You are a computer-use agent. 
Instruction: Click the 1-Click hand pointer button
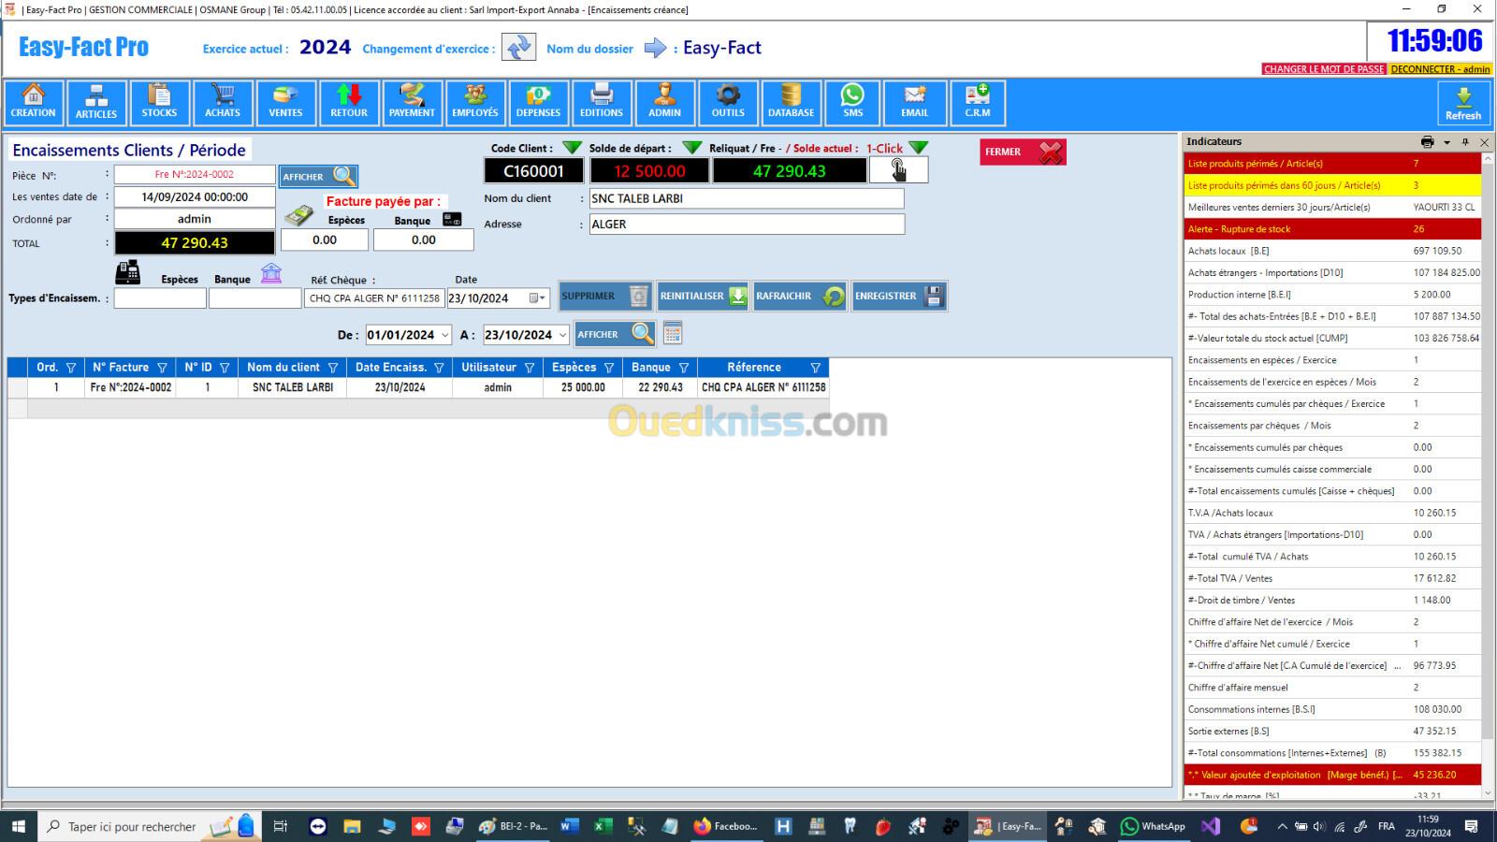point(898,170)
